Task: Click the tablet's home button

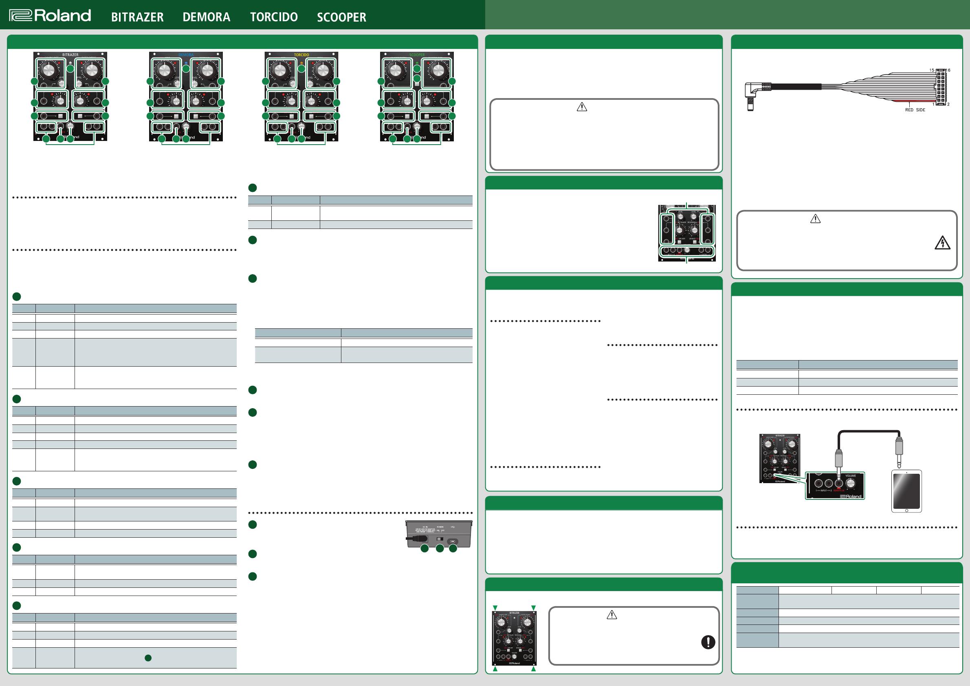Action: pos(906,510)
